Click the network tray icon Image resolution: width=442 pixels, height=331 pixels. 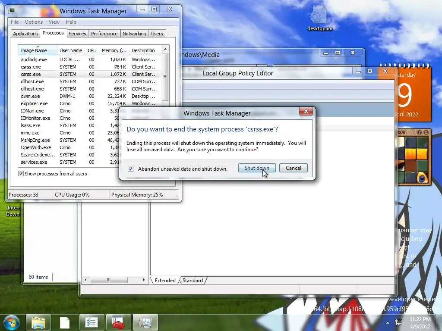(398, 322)
